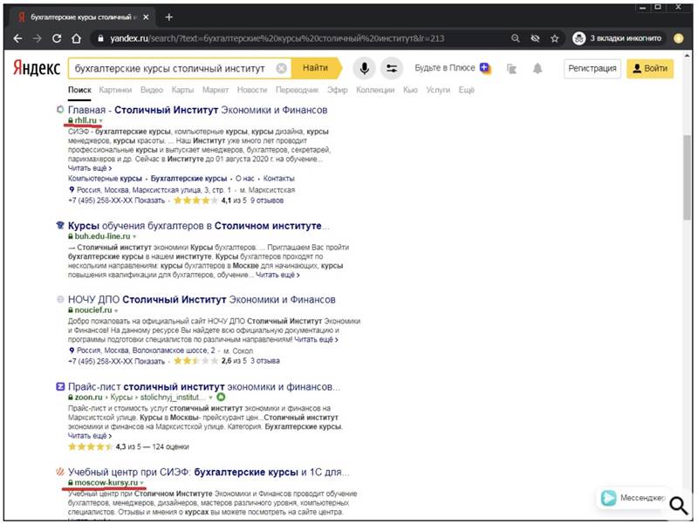Click green verified icon beside zoon.ru
The height and width of the screenshot is (524, 698).
[x=221, y=397]
